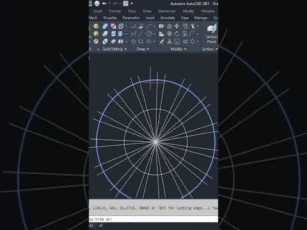307x230 pixels.
Task: Open the Redo history dropdown arrow
Action: (x=120, y=3)
